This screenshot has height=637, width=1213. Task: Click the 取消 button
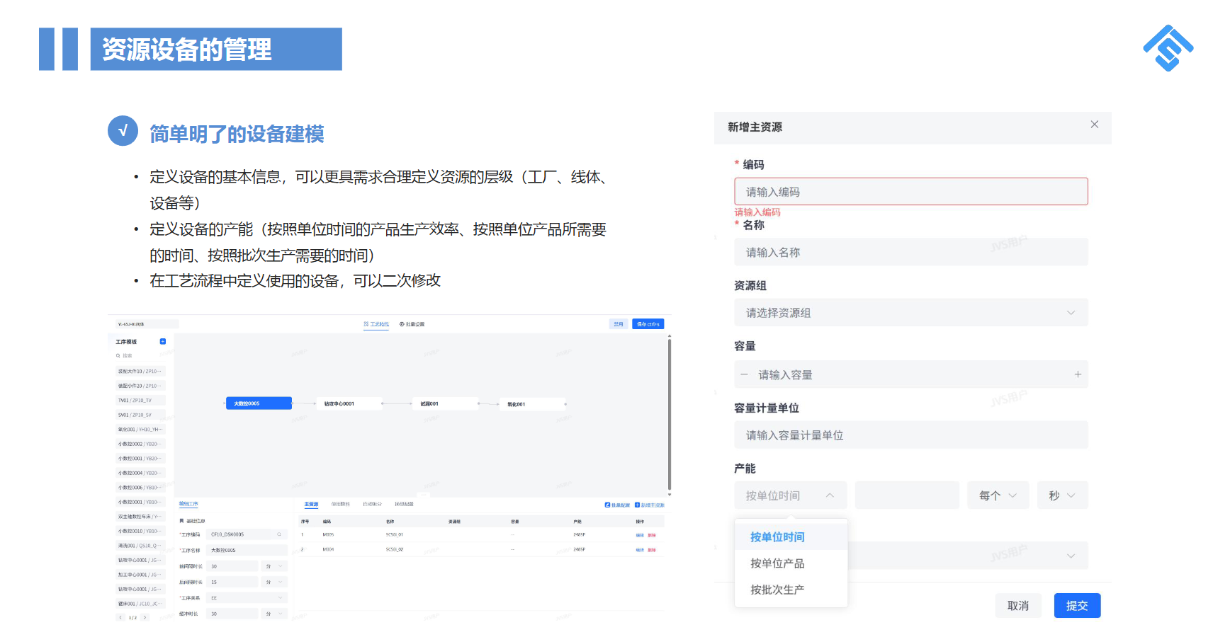pyautogui.click(x=1018, y=606)
